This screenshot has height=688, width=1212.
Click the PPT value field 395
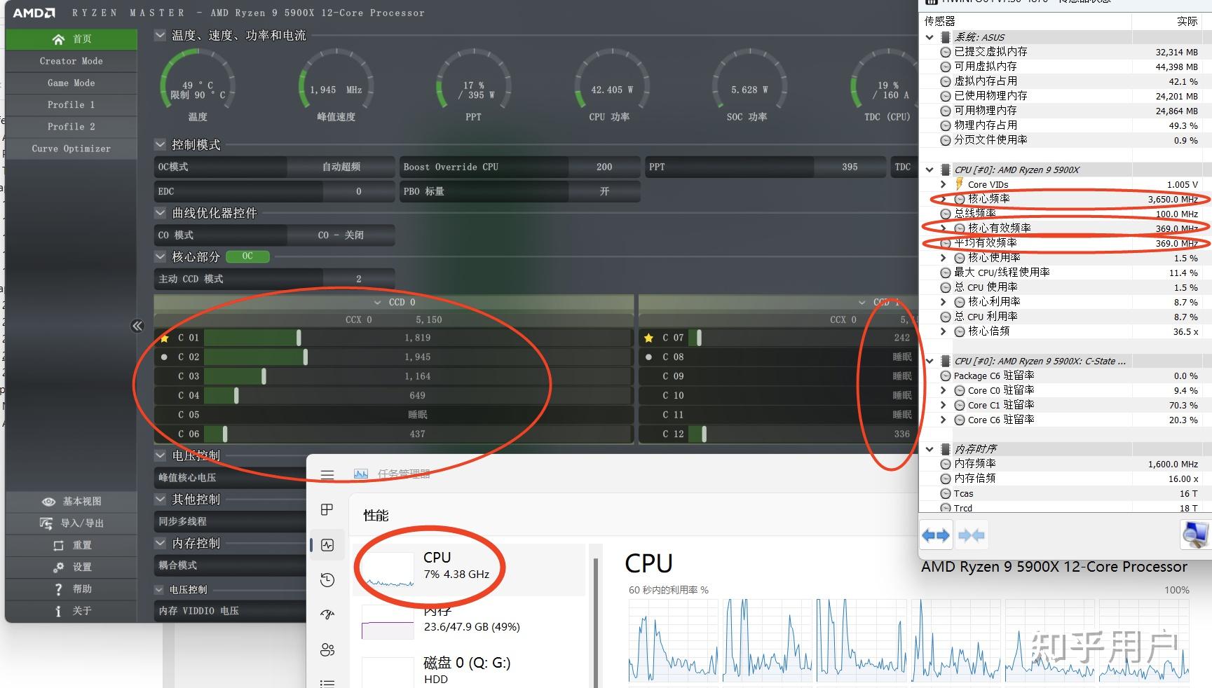(850, 167)
